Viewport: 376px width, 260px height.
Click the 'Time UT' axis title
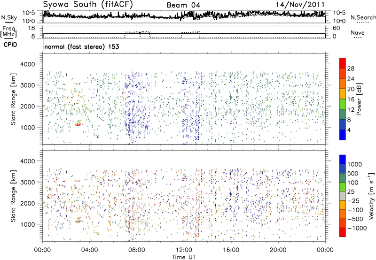point(184,257)
